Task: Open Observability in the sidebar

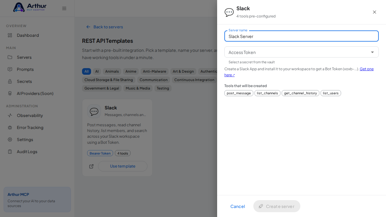Action: (37, 115)
